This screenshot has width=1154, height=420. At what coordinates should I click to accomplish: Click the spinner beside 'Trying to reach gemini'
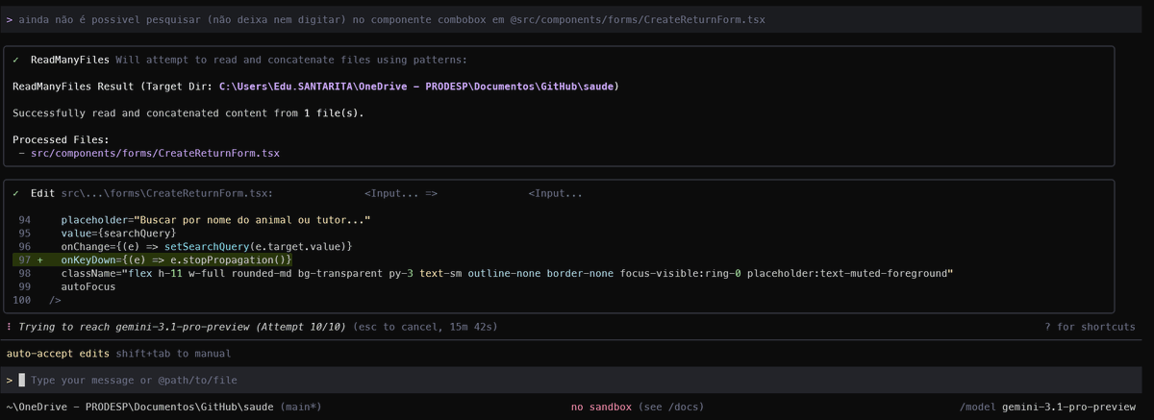pyautogui.click(x=9, y=327)
